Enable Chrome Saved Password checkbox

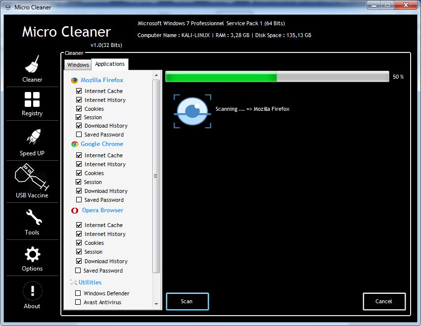(79, 199)
